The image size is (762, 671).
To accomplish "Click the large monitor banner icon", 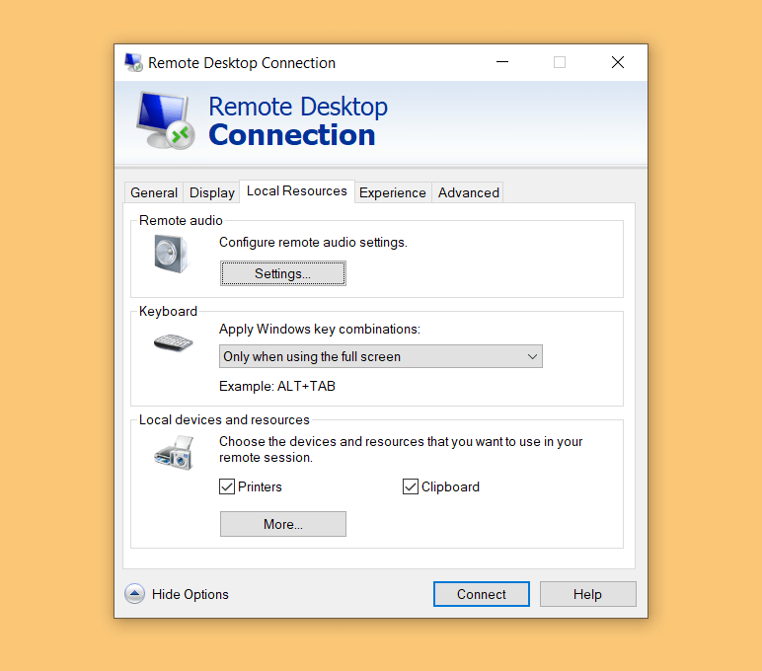I will click(x=165, y=120).
